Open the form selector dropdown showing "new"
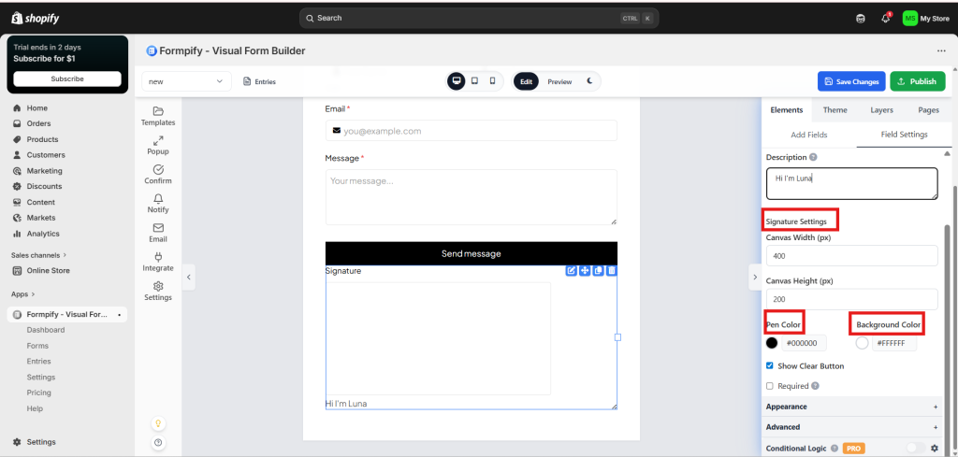 [x=186, y=81]
